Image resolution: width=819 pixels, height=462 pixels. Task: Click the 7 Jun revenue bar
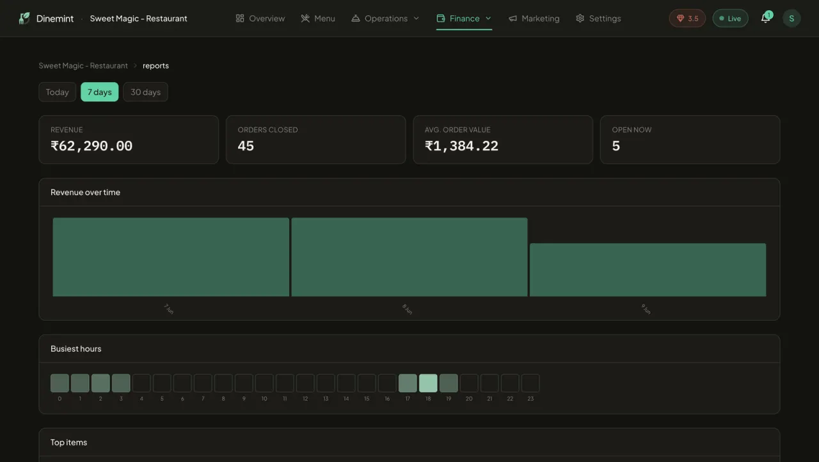pos(171,257)
